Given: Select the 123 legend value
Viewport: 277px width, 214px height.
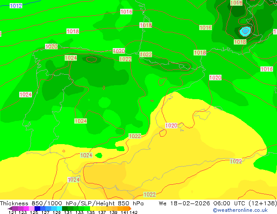Looking at the screenshot, I should (23, 212).
